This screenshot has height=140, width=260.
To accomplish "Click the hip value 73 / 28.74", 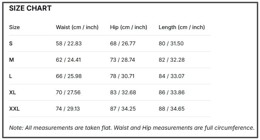I will point(122,60).
